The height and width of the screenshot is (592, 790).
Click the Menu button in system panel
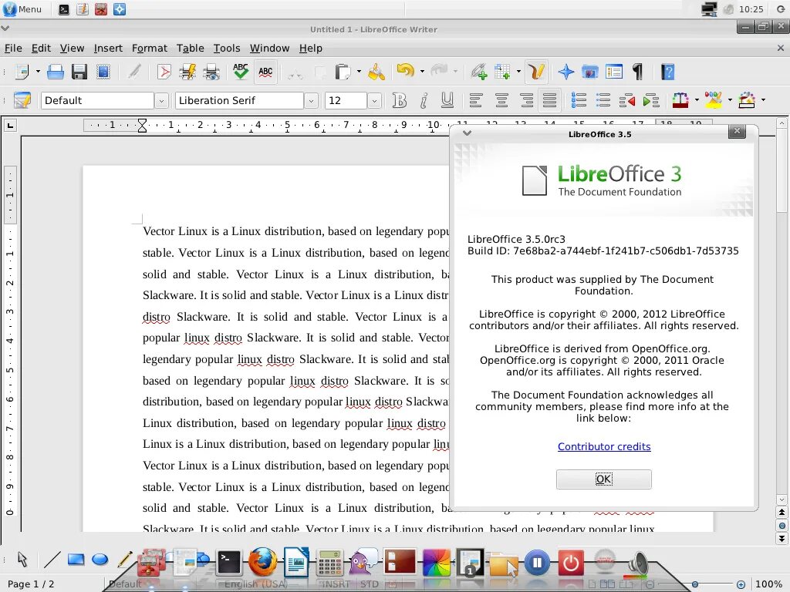tap(22, 9)
